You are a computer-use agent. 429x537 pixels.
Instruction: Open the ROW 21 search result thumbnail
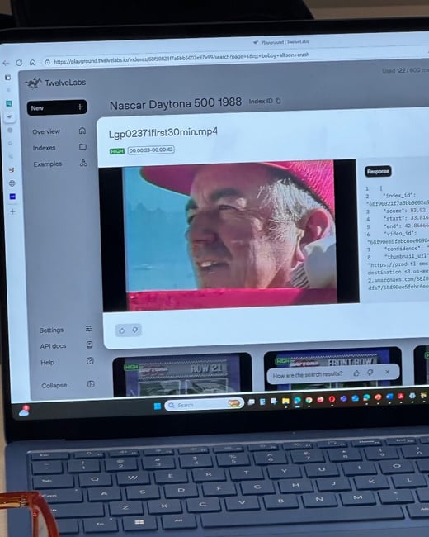coord(182,375)
